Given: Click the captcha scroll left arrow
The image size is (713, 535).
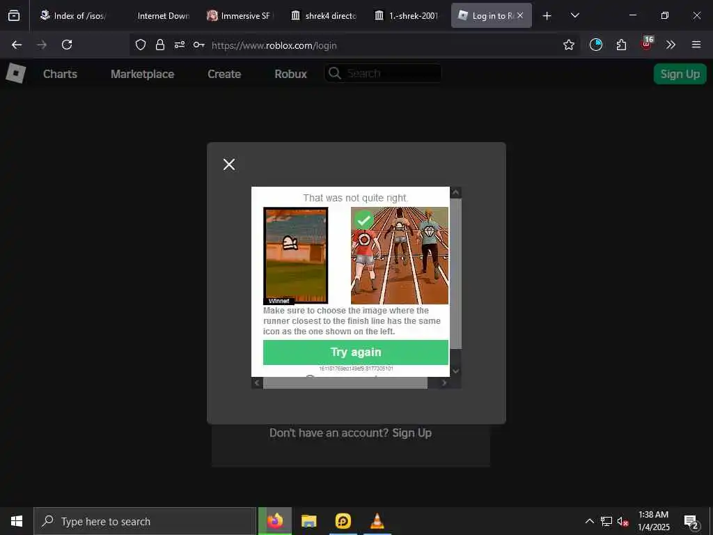Looking at the screenshot, I should click(x=257, y=382).
